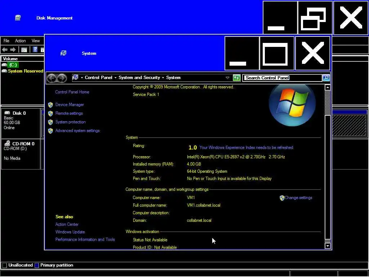Screen dimensions: 369x277
Task: Click System in the breadcrumb path
Action: tap(173, 78)
